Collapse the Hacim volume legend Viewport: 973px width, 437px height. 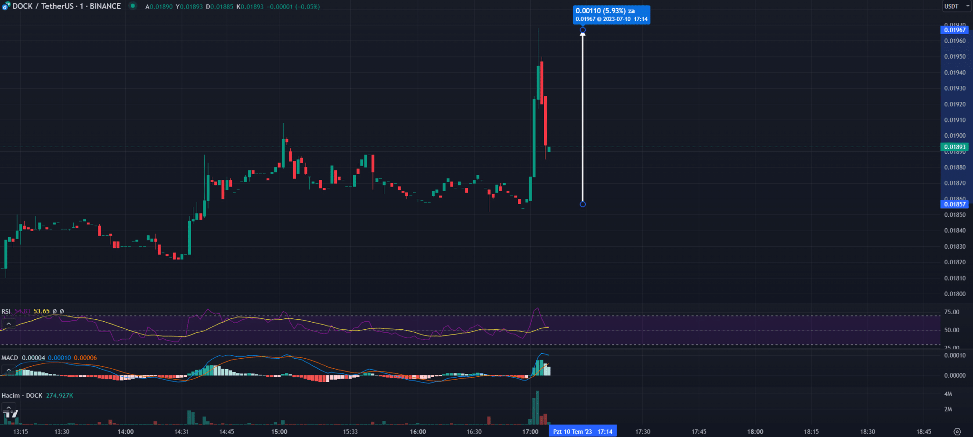(9, 407)
